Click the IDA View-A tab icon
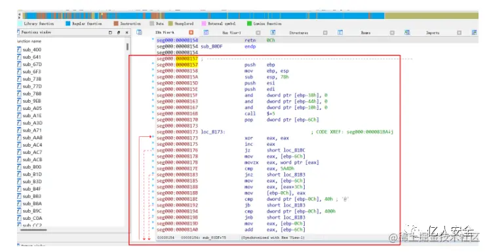489x252 pixels. click(140, 32)
